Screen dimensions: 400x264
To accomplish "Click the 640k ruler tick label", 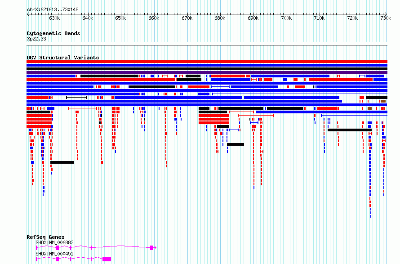I will tap(88, 18).
